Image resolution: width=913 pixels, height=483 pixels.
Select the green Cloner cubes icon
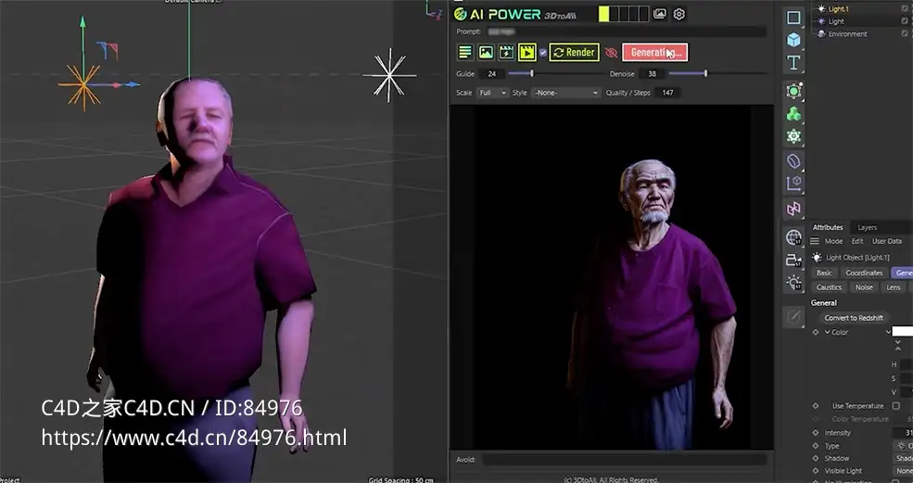pyautogui.click(x=793, y=114)
